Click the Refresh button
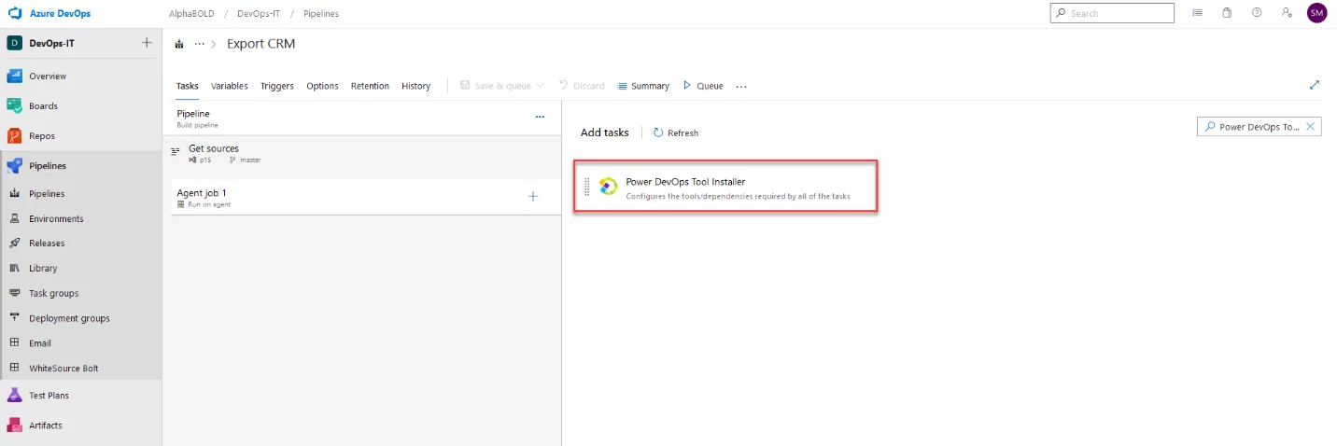 click(676, 132)
